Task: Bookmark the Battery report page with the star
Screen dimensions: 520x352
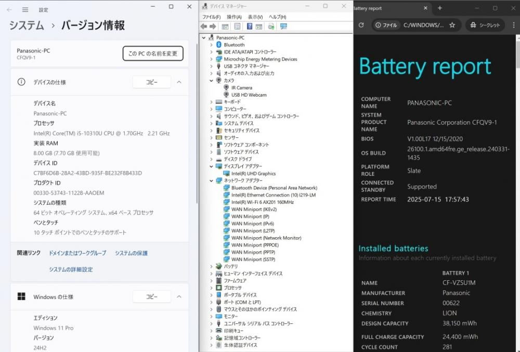Action: 452,25
